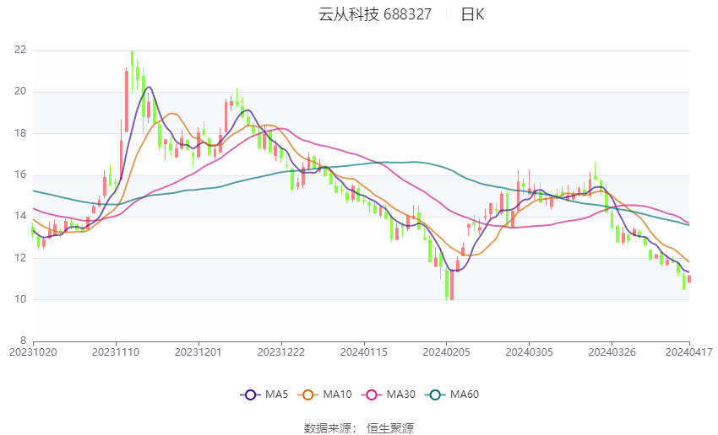The width and height of the screenshot is (718, 435).
Task: Toggle the MA30 pink legend icon
Action: click(372, 395)
